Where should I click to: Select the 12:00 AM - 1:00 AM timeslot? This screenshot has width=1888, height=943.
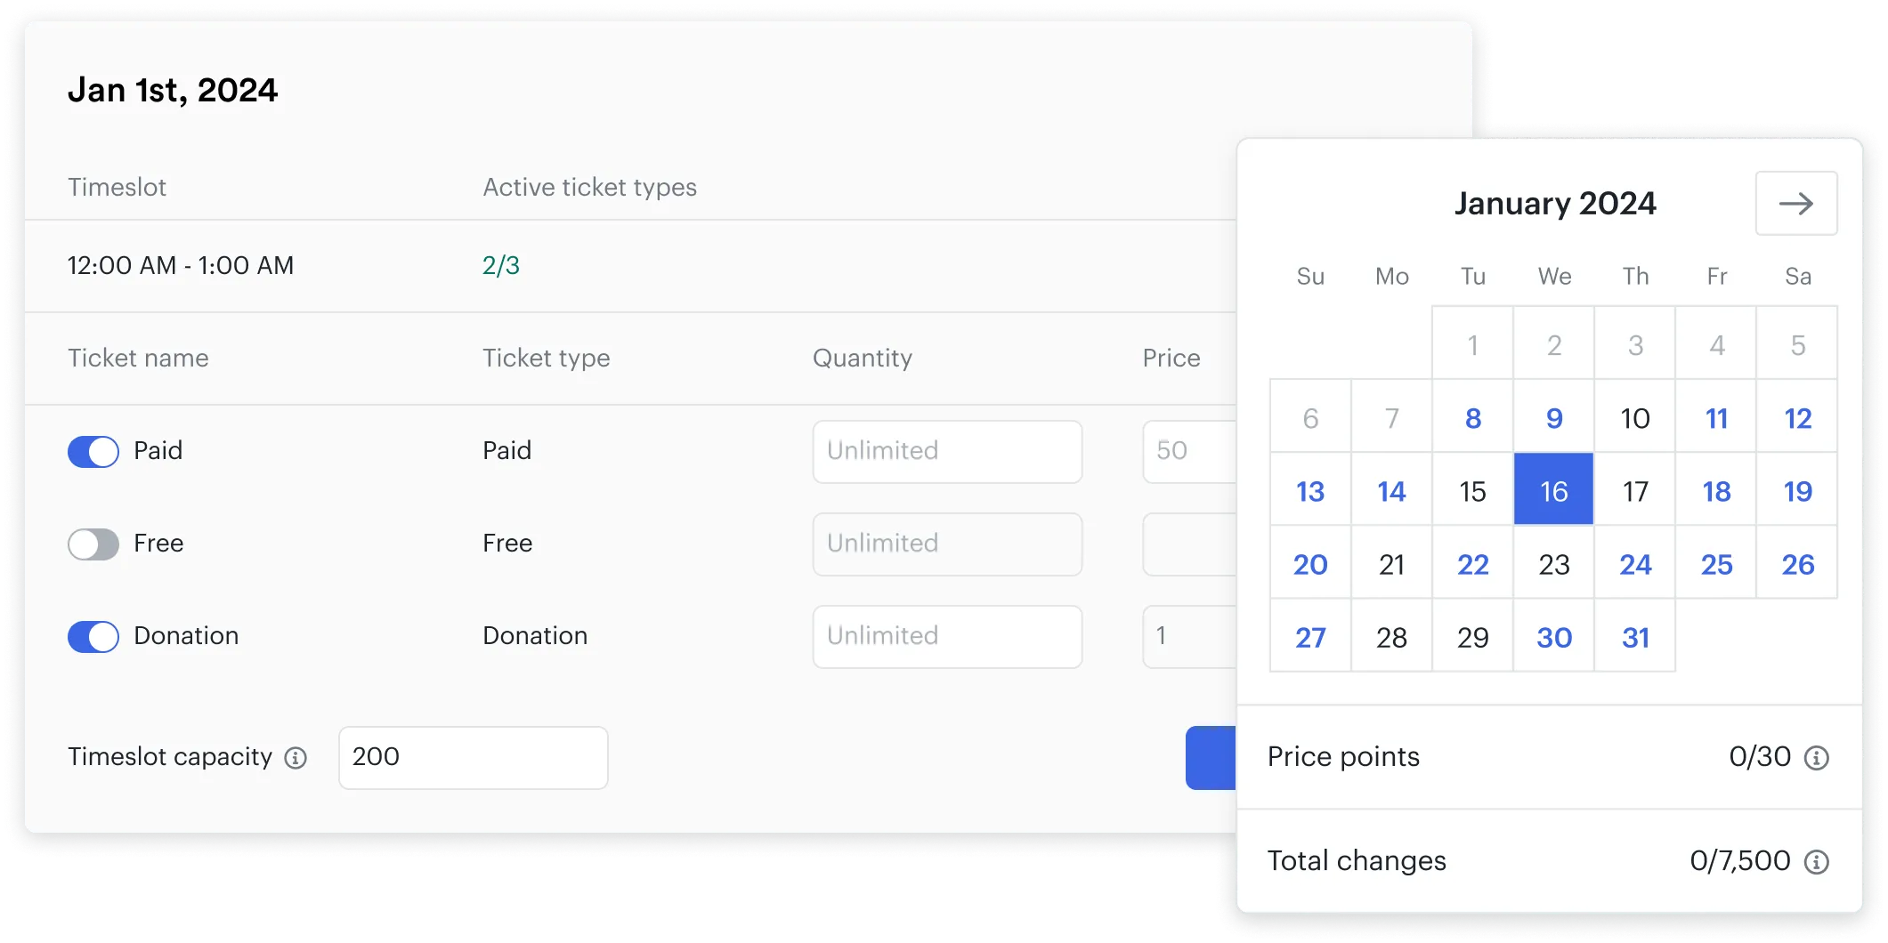181,264
